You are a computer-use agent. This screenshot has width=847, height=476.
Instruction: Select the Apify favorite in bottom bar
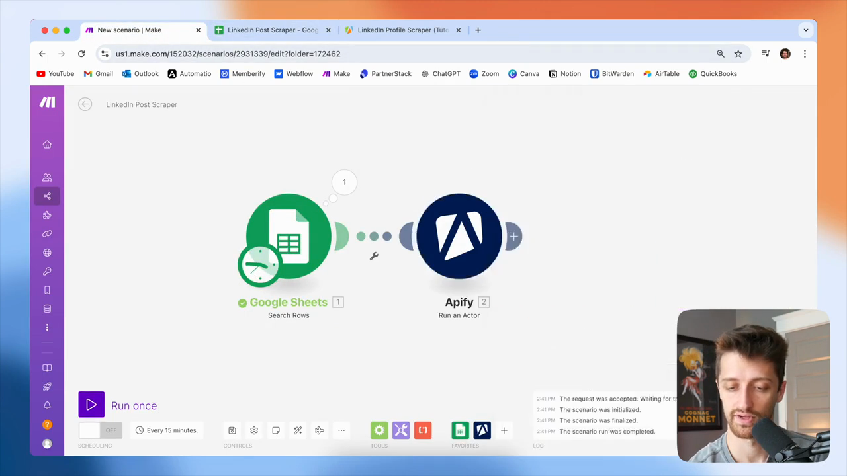pos(482,430)
